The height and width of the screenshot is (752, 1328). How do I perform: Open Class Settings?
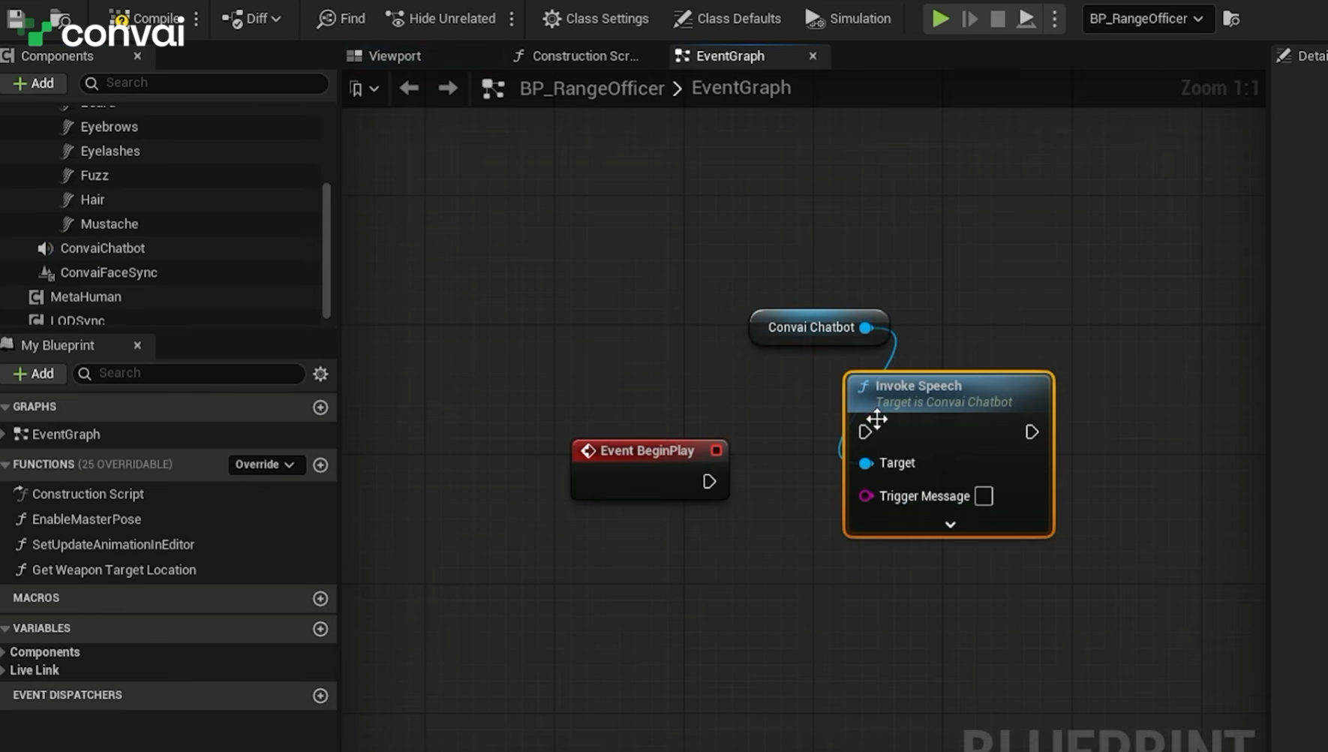coord(596,19)
